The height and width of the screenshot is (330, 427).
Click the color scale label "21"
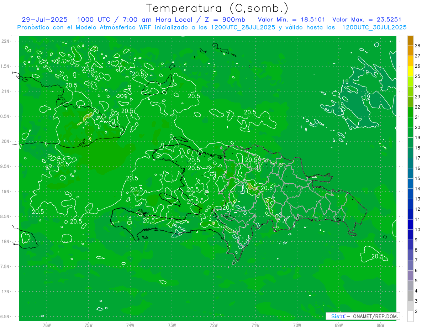[x=417, y=117]
